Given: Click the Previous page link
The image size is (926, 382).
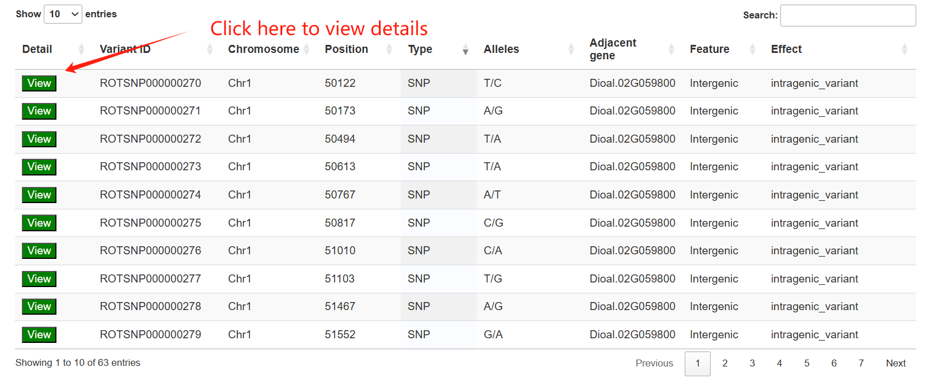Looking at the screenshot, I should 654,363.
